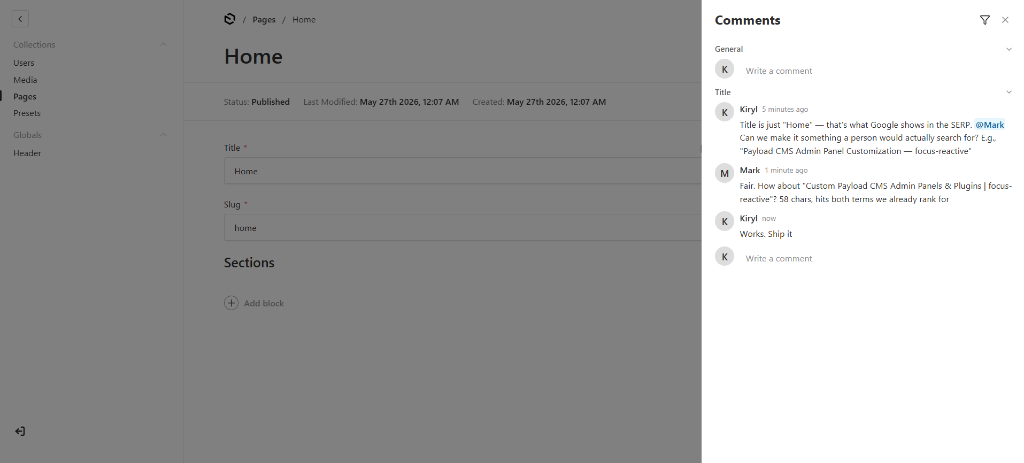Focus the Title input field
Image resolution: width=1024 pixels, height=463 pixels.
click(x=463, y=171)
